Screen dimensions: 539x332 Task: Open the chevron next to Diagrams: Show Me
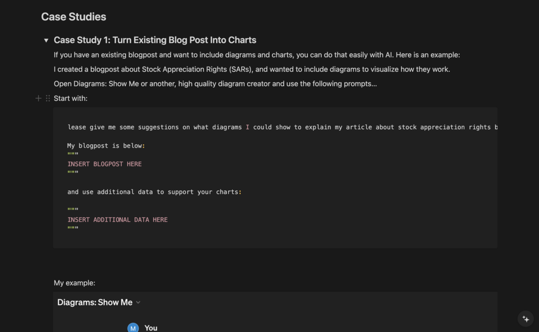pyautogui.click(x=138, y=303)
